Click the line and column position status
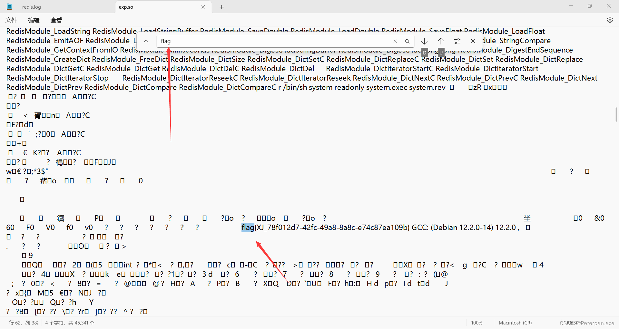 tap(24, 323)
